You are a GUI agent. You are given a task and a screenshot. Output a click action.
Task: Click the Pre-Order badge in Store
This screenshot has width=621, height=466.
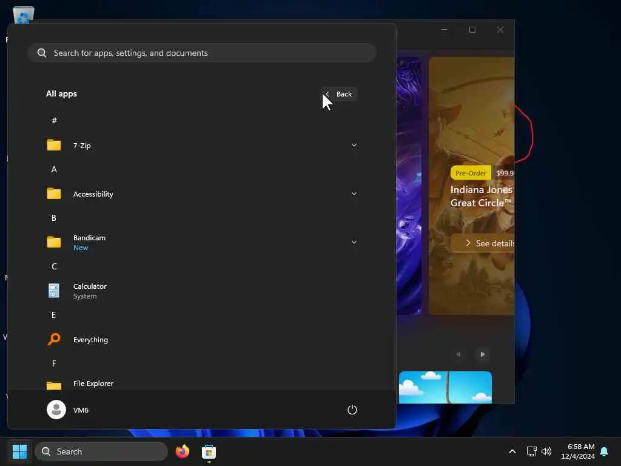pos(471,173)
